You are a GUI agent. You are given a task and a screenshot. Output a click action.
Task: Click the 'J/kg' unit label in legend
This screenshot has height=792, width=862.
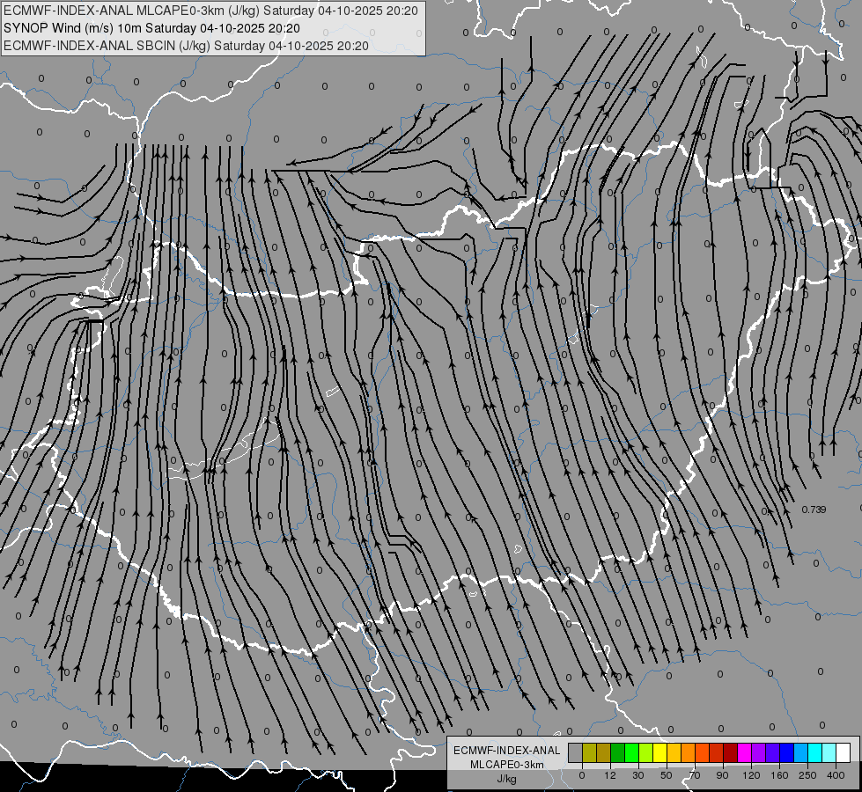point(507,779)
